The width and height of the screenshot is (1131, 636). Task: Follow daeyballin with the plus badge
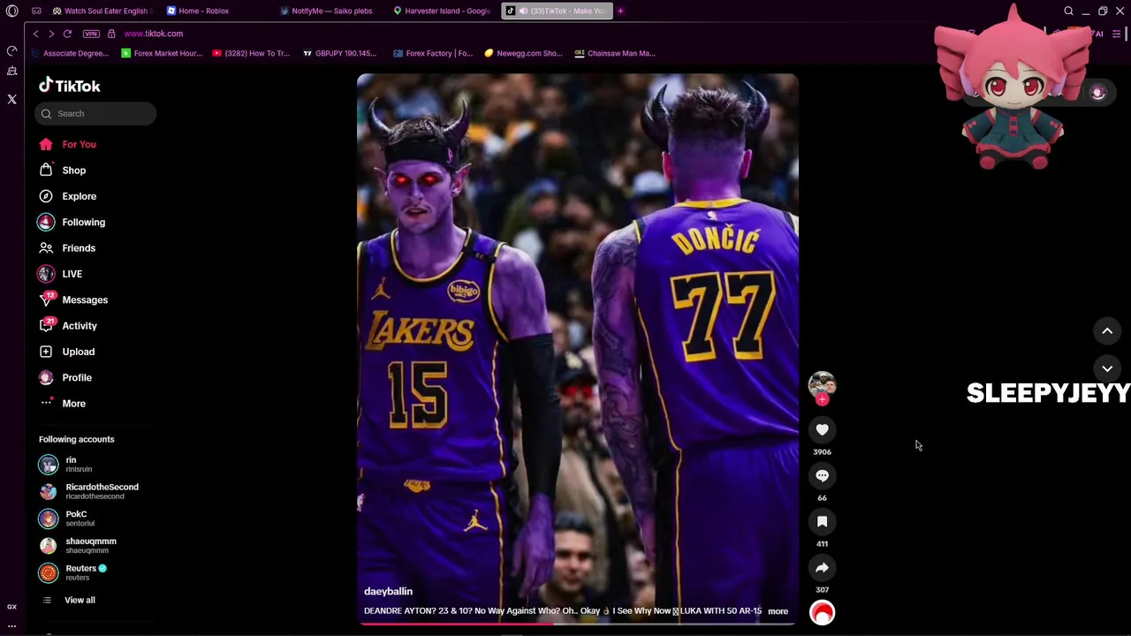point(822,399)
